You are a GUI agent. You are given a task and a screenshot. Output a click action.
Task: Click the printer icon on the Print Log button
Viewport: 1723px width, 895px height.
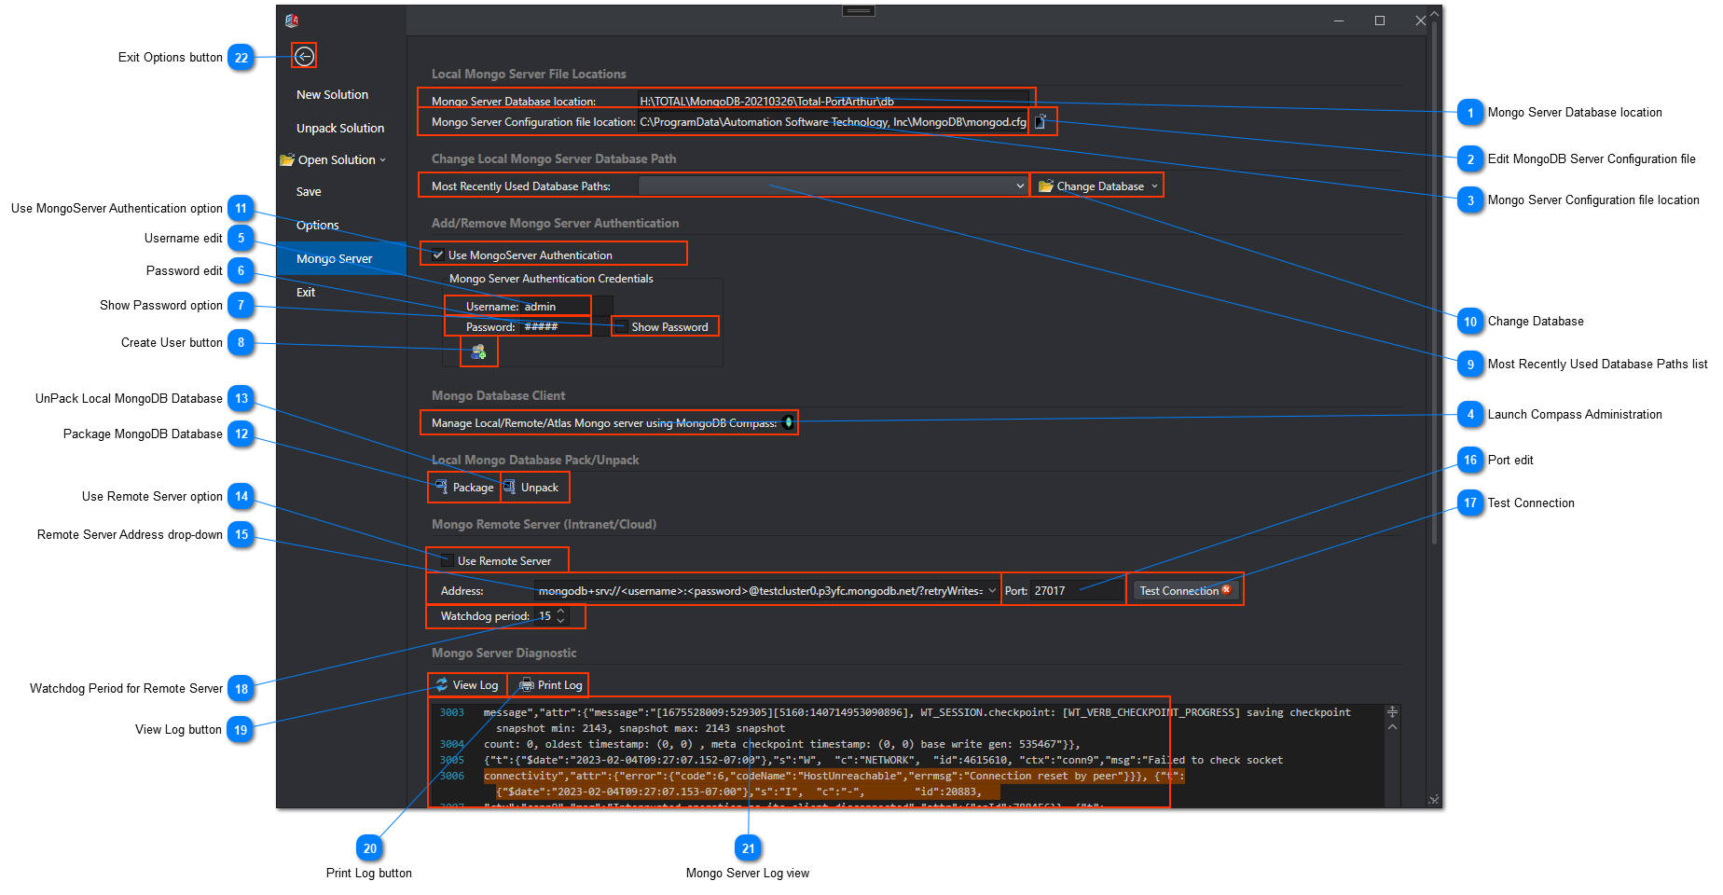527,684
